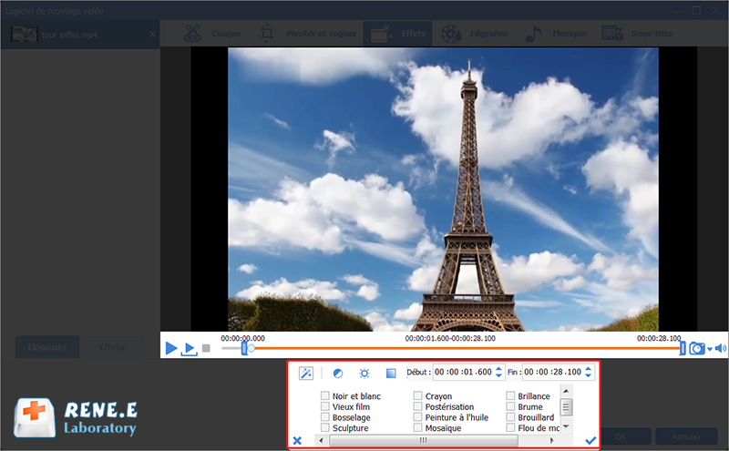Image resolution: width=729 pixels, height=451 pixels.
Task: Click the Filigranes film reel icon
Action: (451, 34)
